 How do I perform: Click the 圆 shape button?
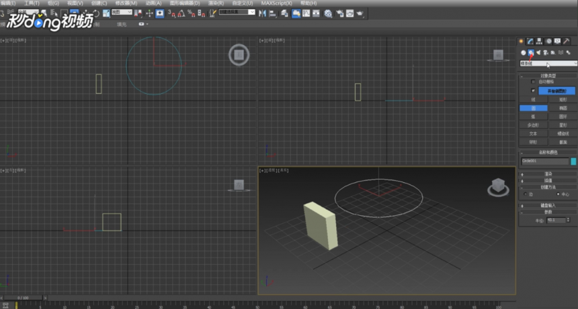534,108
